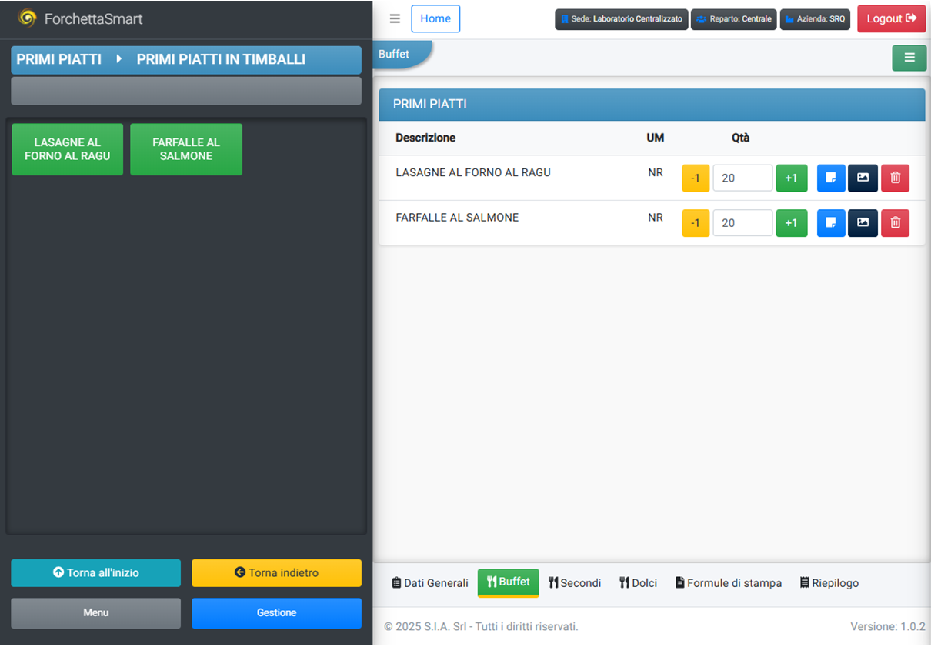The height and width of the screenshot is (647, 931).
Task: Decrease Farfalle al Salmone quantity by one
Action: pos(696,223)
